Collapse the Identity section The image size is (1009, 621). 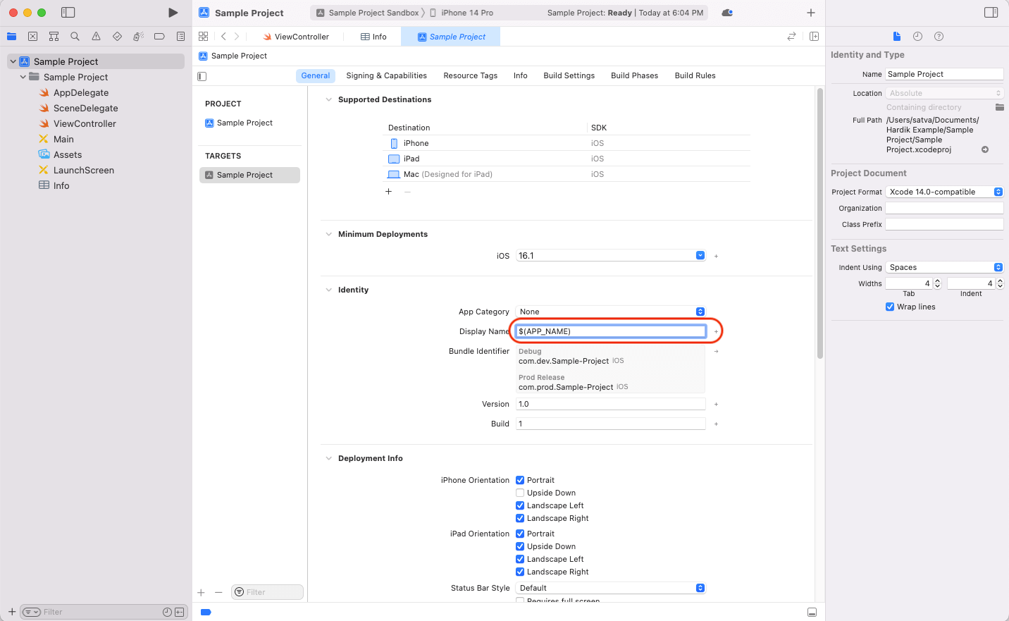coord(328,290)
